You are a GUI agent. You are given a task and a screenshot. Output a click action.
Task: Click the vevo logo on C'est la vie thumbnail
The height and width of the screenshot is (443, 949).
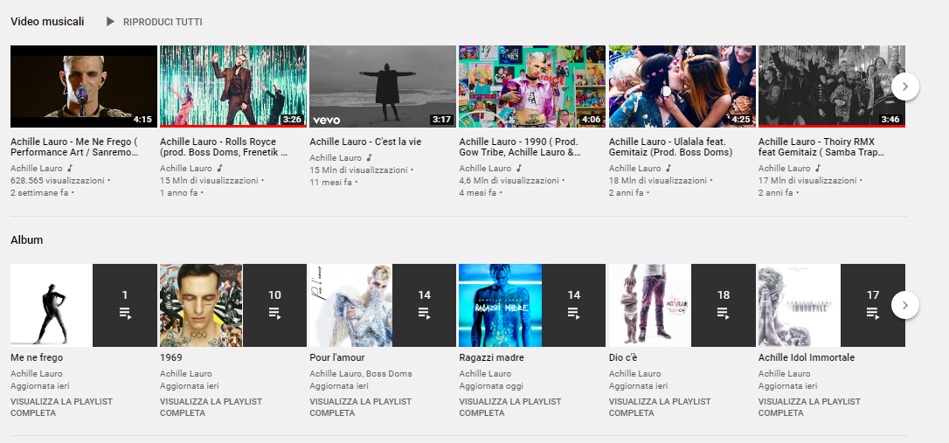(326, 120)
